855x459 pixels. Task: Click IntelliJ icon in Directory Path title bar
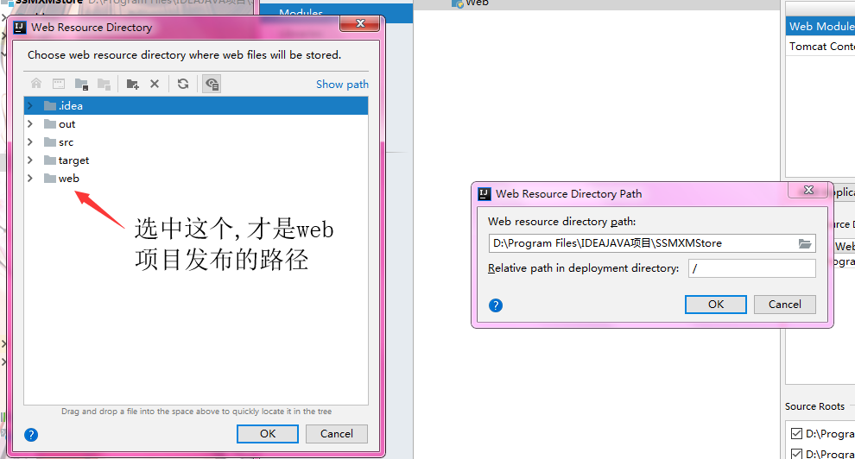coord(484,194)
